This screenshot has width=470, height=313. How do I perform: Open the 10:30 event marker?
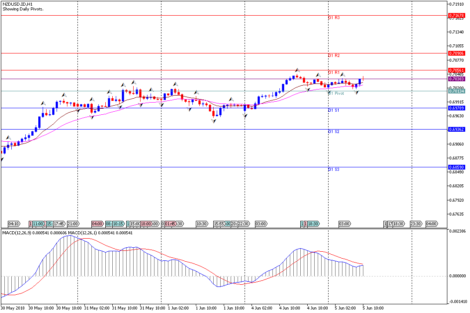tap(202, 224)
